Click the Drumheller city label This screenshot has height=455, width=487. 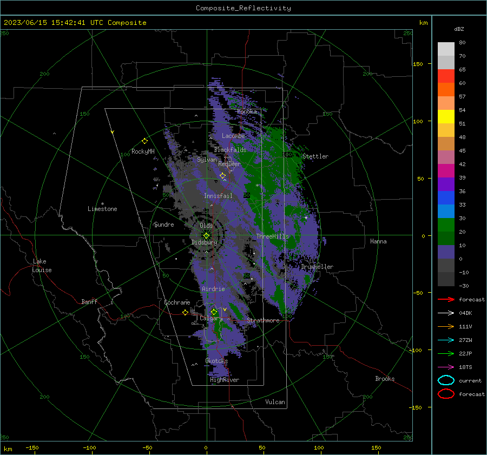tap(317, 267)
